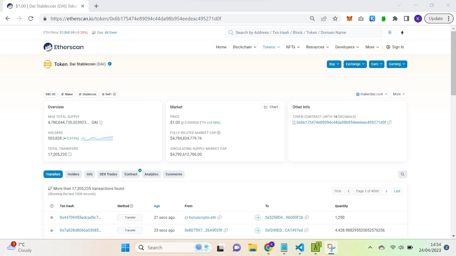Switch to the Holders tab

(x=73, y=174)
